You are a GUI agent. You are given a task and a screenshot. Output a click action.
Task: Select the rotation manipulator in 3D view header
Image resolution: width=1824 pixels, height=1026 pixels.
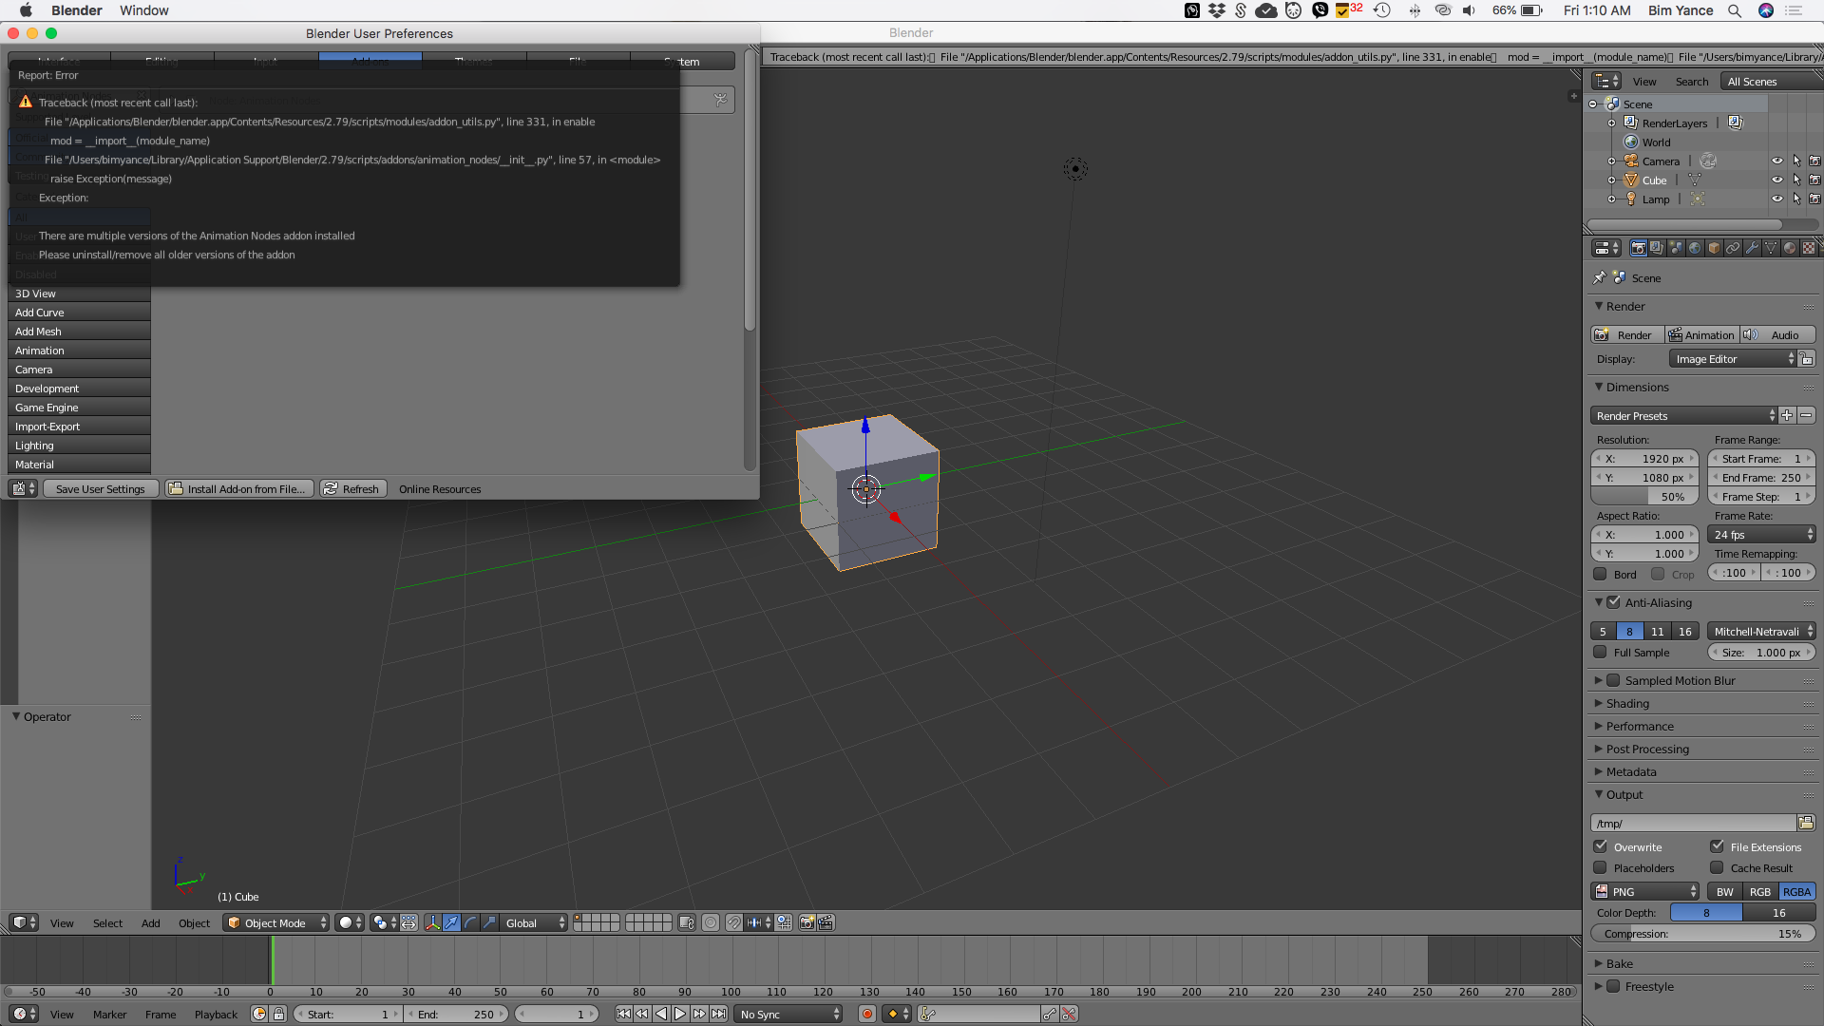469,922
